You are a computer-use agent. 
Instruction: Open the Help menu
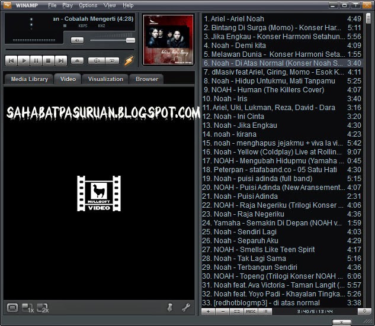pos(128,5)
